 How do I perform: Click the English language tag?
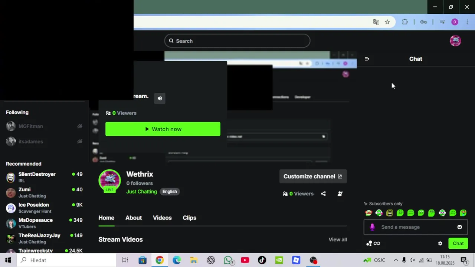170,192
